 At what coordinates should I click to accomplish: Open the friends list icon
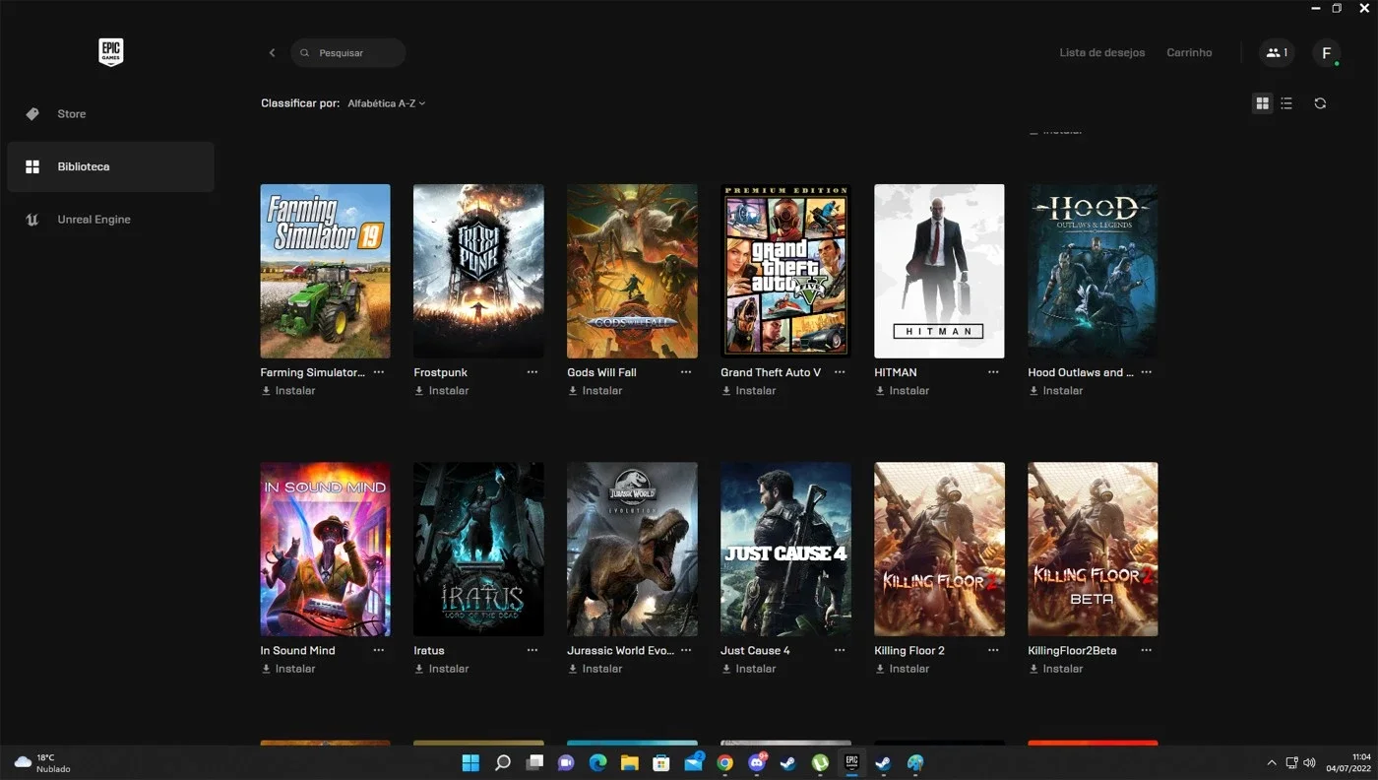[x=1277, y=53]
